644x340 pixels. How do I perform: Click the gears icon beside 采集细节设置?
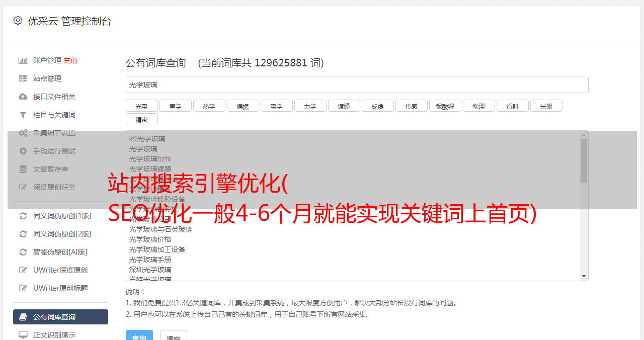(x=23, y=133)
